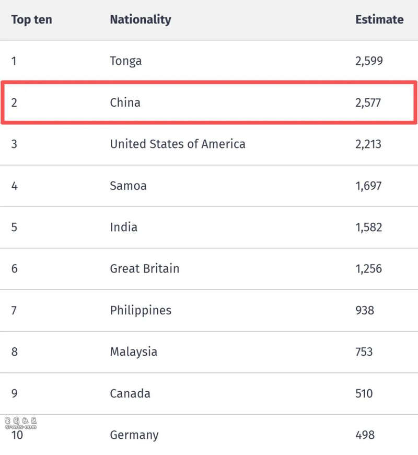Click the 6PARK watermark logo
Image resolution: width=418 pixels, height=455 pixels.
click(x=21, y=423)
